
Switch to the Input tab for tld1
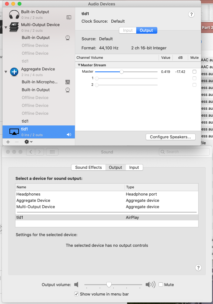[127, 30]
